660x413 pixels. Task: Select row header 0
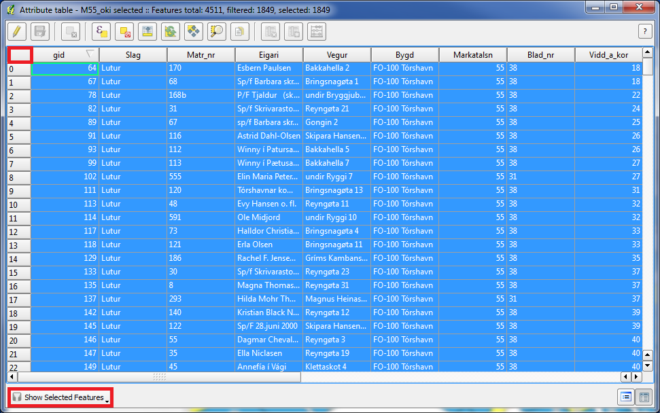click(19, 69)
